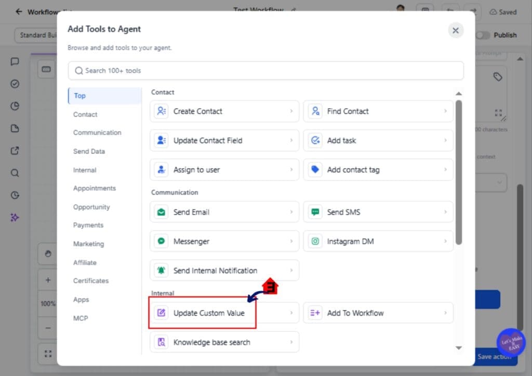Click the Create Contact tool icon
532x376 pixels.
tap(161, 111)
